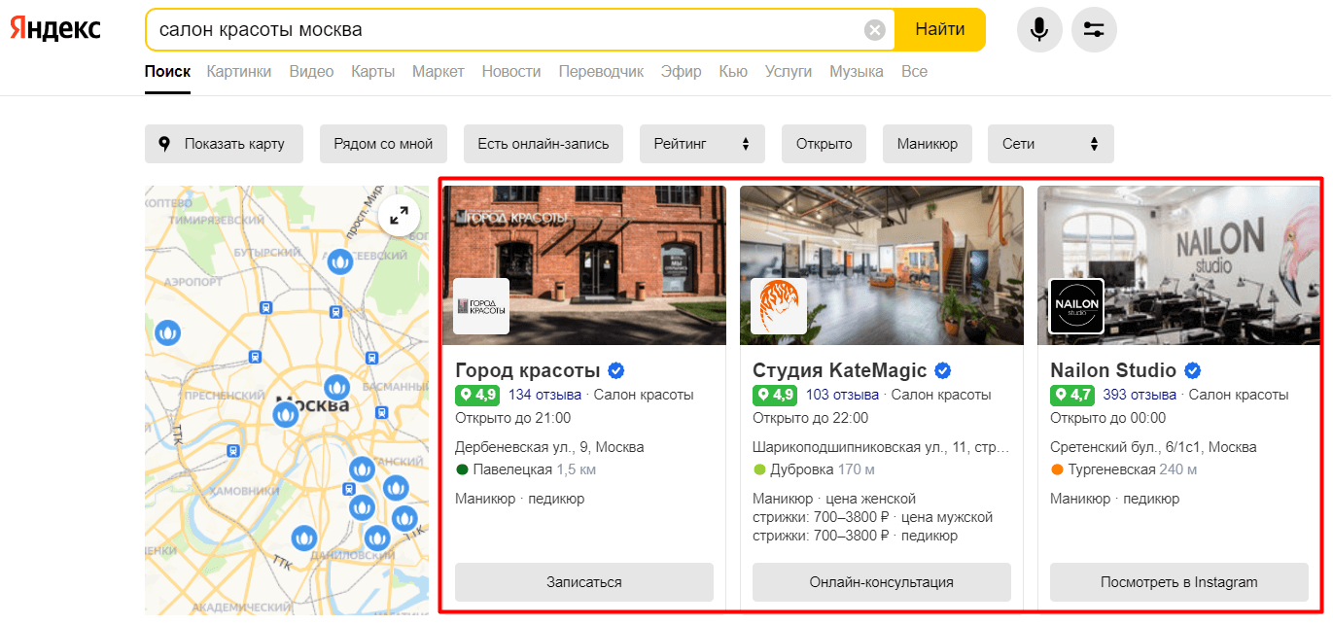Expand the Сети dropdown
Viewport: 1333px width, 625px height.
(x=1051, y=144)
